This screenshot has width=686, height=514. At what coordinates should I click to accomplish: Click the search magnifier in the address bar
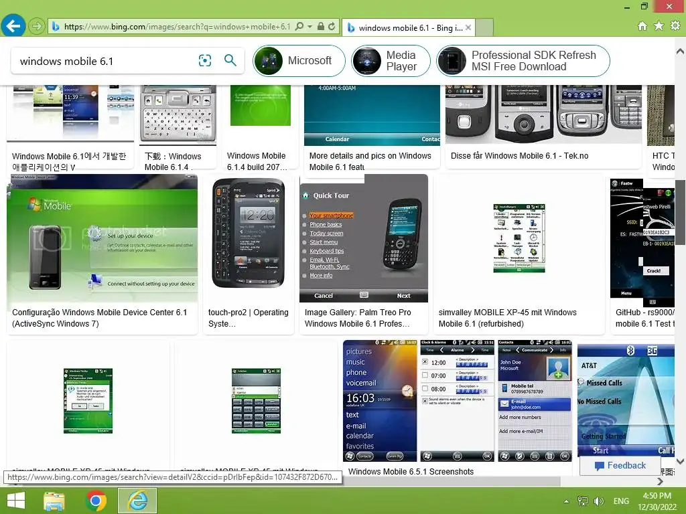pyautogui.click(x=299, y=27)
